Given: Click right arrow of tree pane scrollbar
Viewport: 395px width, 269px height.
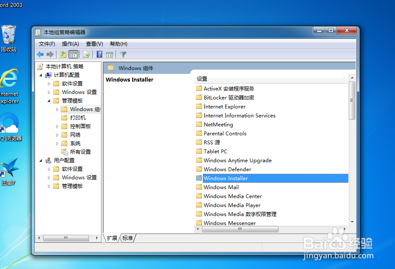Looking at the screenshot, I should click(97, 238).
